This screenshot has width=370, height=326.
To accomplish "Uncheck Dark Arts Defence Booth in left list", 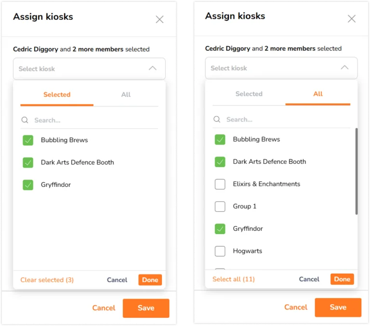I will (28, 163).
